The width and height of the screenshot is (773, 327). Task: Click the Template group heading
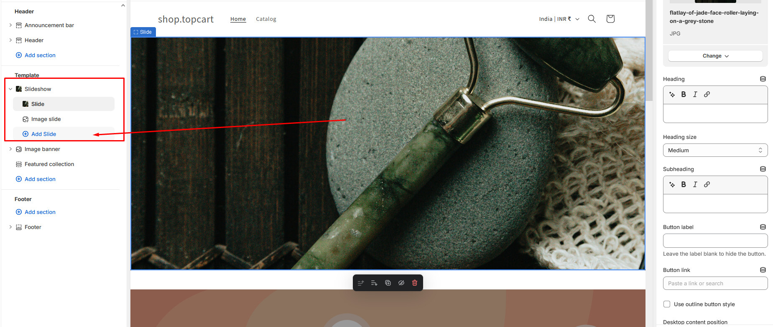click(27, 75)
